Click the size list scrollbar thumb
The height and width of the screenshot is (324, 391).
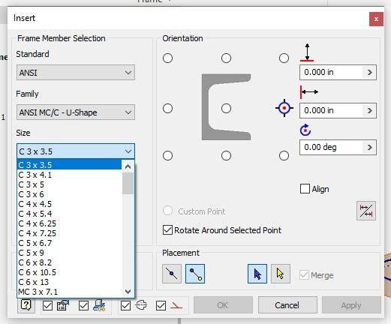(x=128, y=183)
